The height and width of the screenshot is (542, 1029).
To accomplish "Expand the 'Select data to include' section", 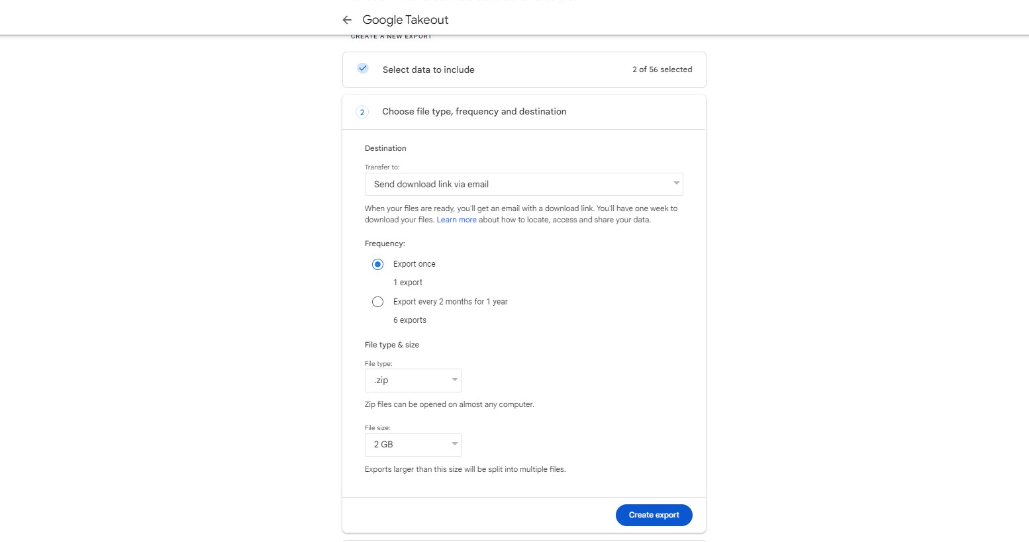I will [428, 69].
